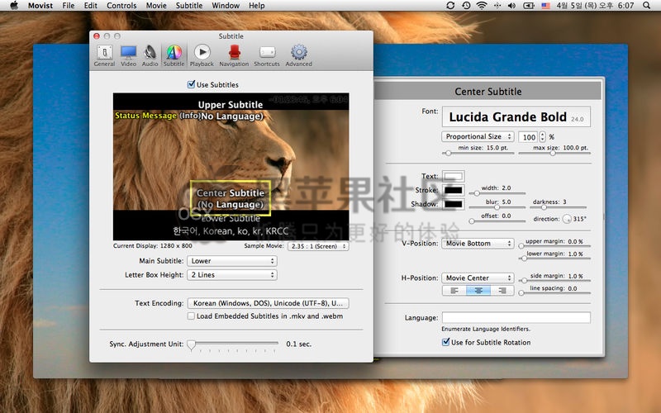Open the H-Position Movie Center dropdown
661x413 pixels.
pyautogui.click(x=478, y=278)
